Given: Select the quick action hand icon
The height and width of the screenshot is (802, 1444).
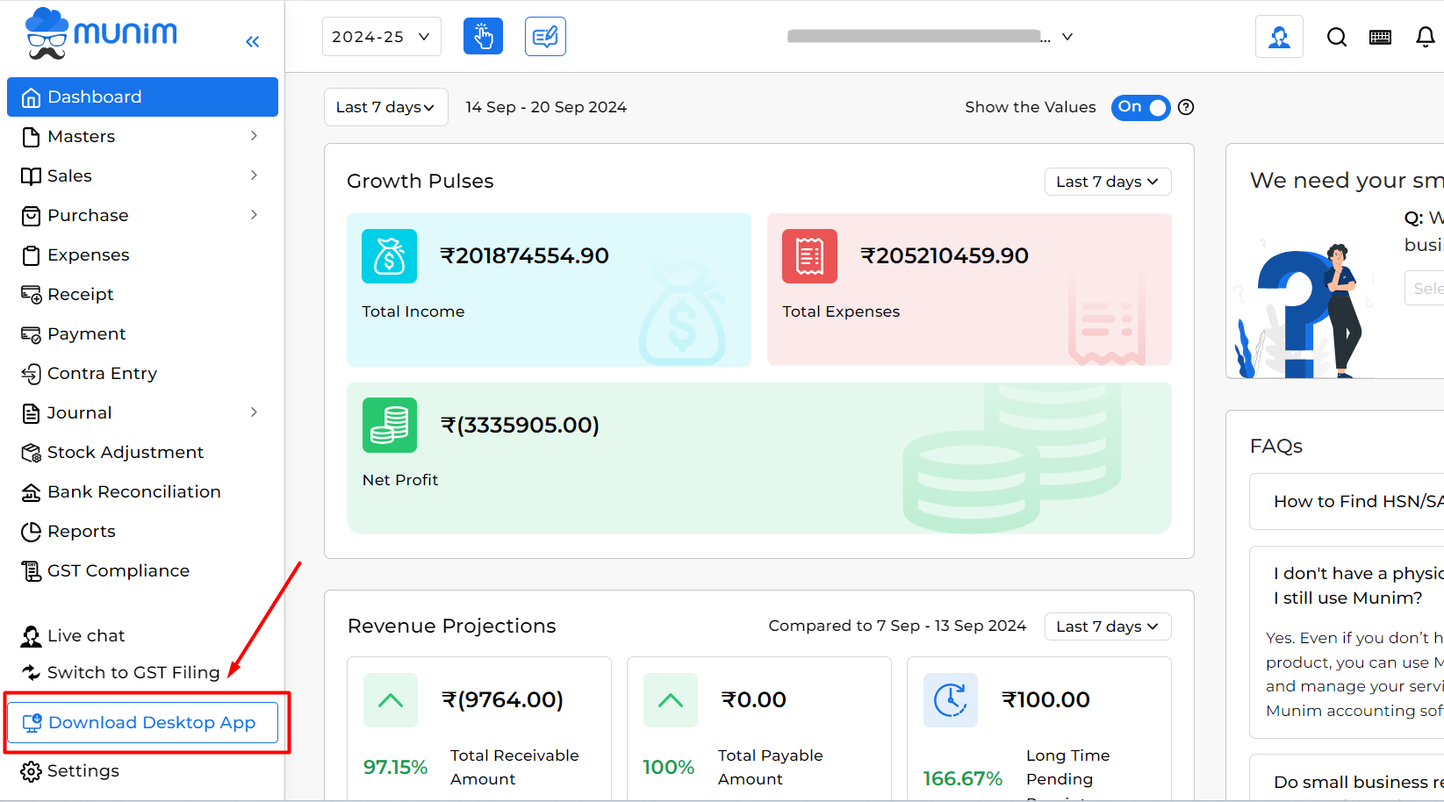Looking at the screenshot, I should point(483,36).
